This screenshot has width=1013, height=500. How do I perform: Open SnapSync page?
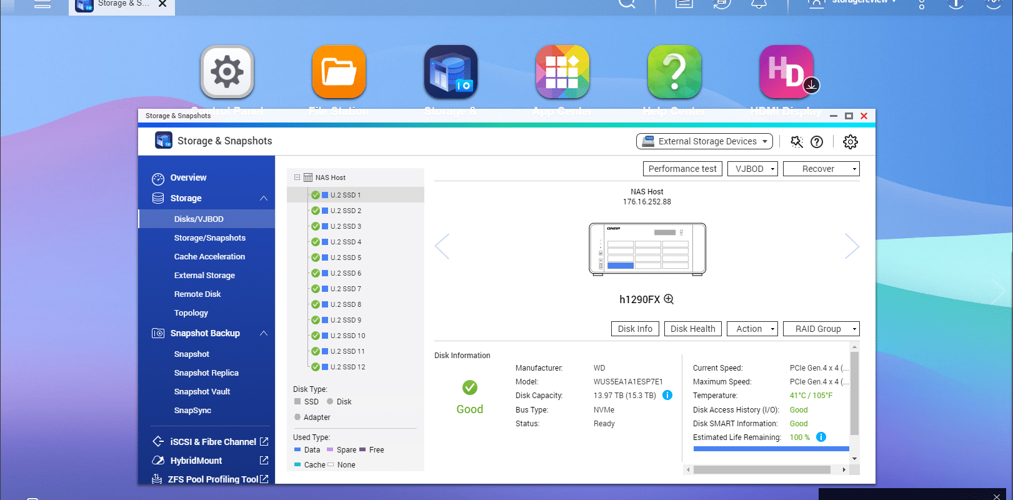point(192,410)
